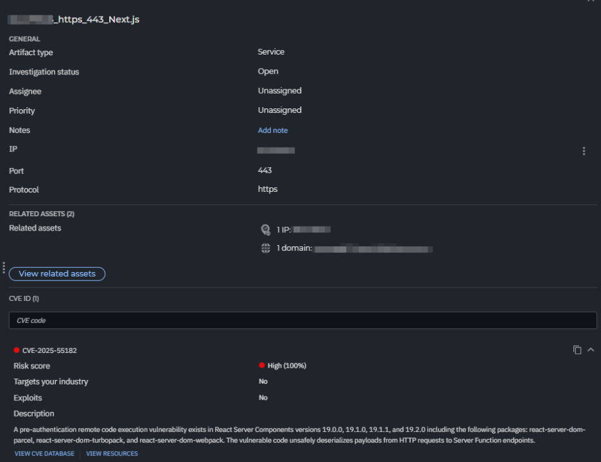Click the close X on the panel
601x462 pixels.
click(x=591, y=1)
